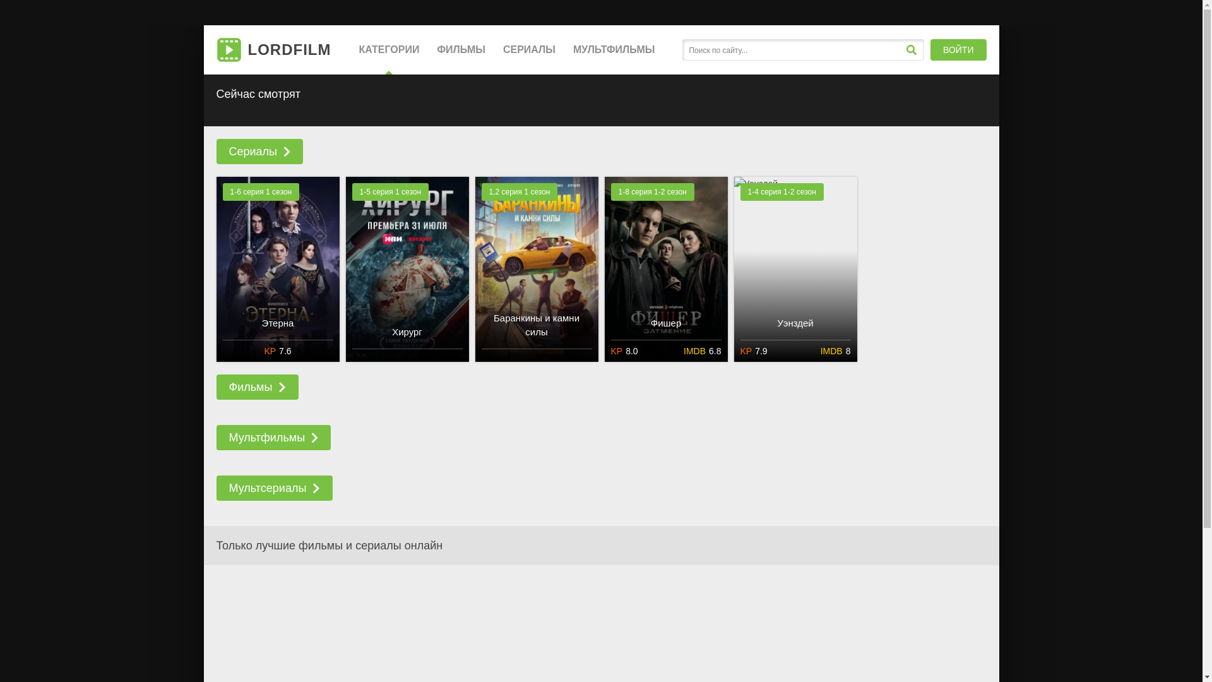
Task: Open the Мультфильмы section button
Action: (x=273, y=438)
